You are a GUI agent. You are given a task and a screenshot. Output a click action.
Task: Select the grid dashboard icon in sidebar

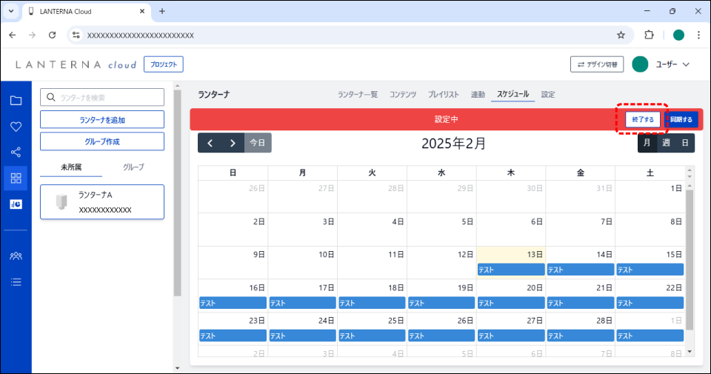point(16,177)
